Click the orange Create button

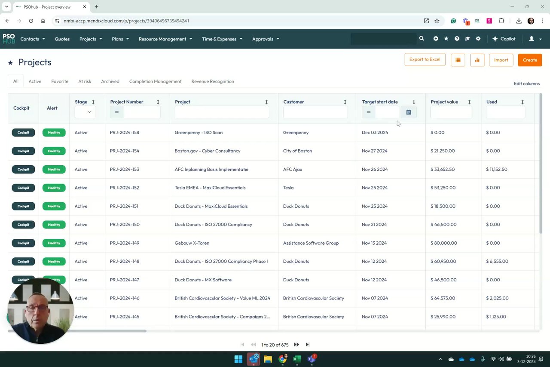tap(530, 60)
